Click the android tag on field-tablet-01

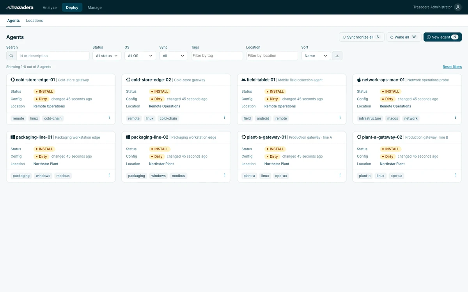coord(263,118)
